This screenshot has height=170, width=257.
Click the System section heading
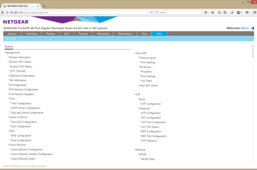coord(9,46)
